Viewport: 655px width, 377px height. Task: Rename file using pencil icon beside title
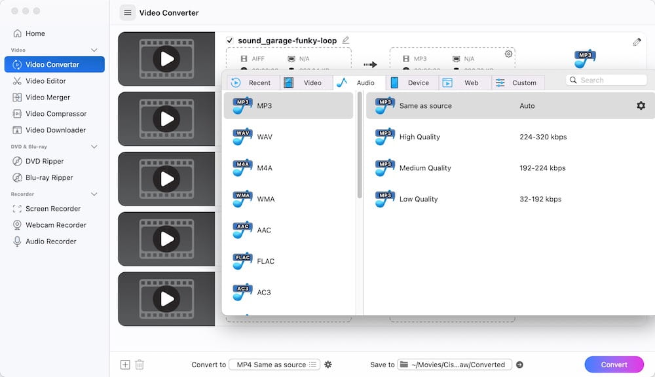coord(345,40)
